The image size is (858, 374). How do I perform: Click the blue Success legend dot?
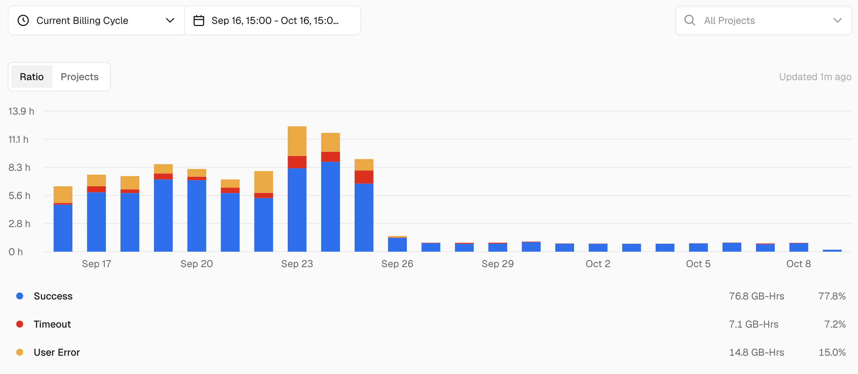20,296
